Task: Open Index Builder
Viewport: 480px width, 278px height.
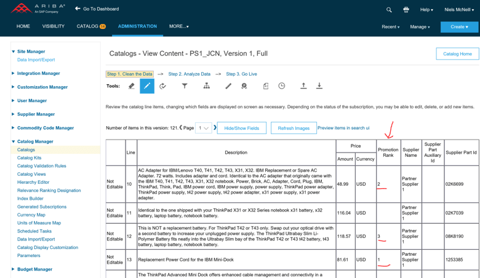Action: (30, 199)
